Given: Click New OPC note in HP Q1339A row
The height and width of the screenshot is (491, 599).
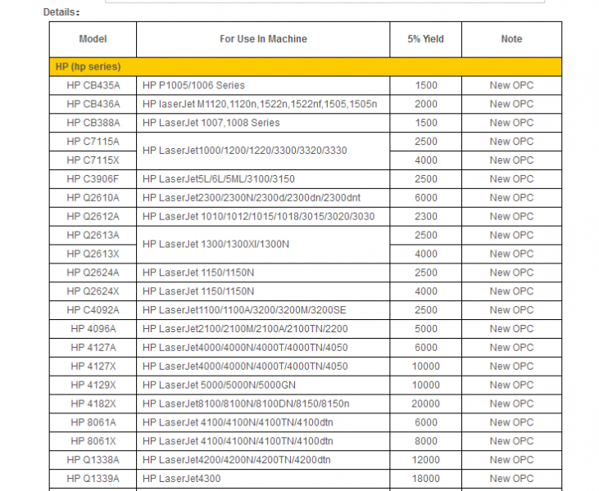Looking at the screenshot, I should pos(511,478).
